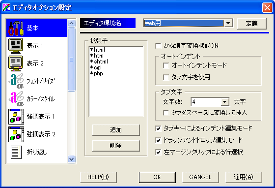Image resolution: width=275 pixels, height=188 pixels.
Task: Open the 表示 2 settings page
Action: pos(35,63)
